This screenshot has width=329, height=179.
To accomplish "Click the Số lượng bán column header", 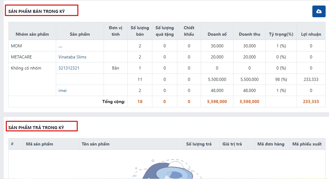I will pos(140,31).
